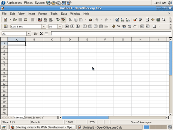Open the Insert Chart icon
Image resolution: width=173 pixels, height=130 pixels.
(135, 20)
